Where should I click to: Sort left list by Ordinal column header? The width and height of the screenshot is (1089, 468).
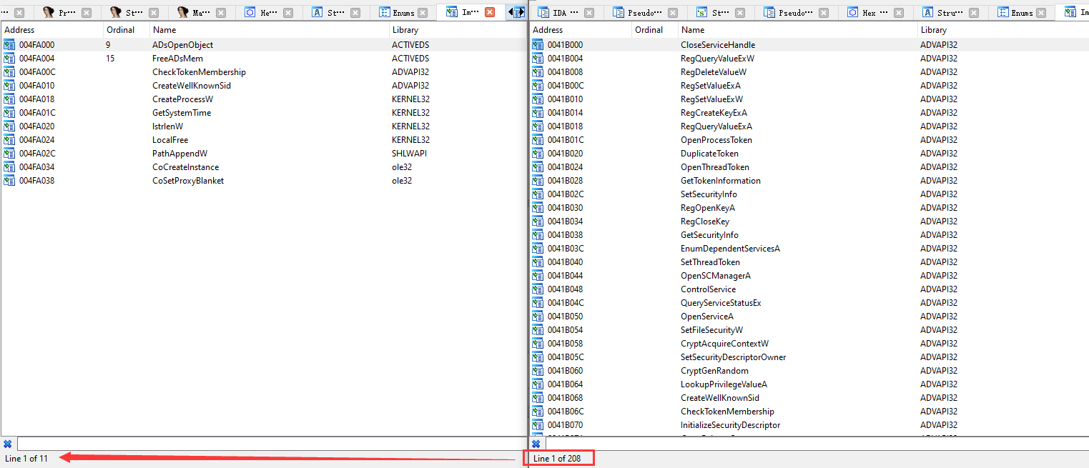[x=120, y=30]
